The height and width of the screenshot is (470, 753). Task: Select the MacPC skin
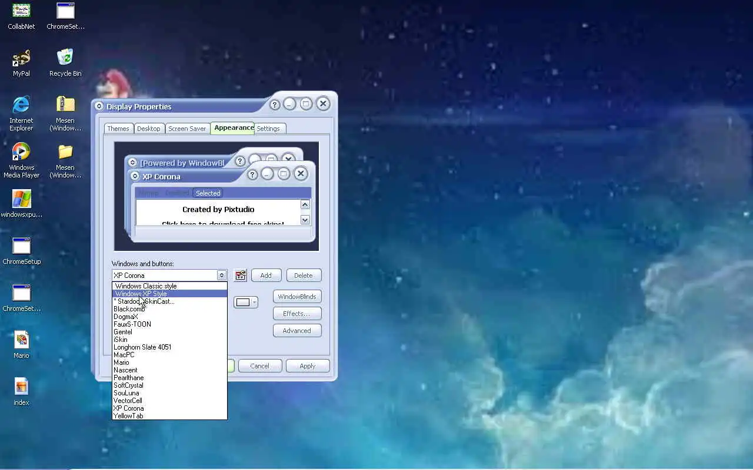[x=169, y=355]
